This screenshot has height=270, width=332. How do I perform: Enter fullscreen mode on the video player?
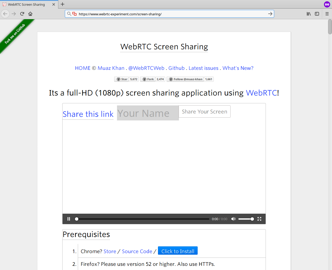pos(259,219)
